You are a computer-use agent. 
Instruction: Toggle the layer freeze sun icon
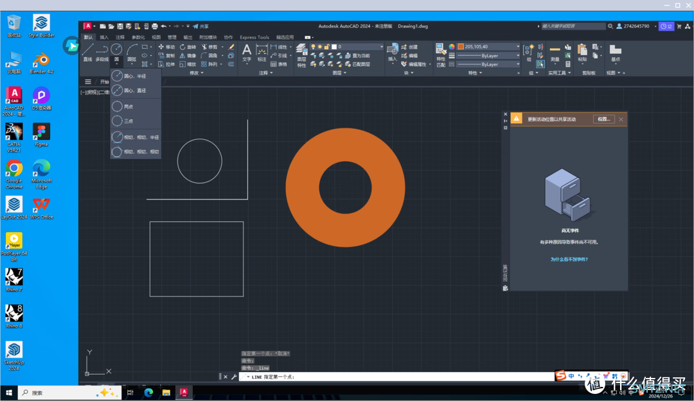(x=320, y=47)
